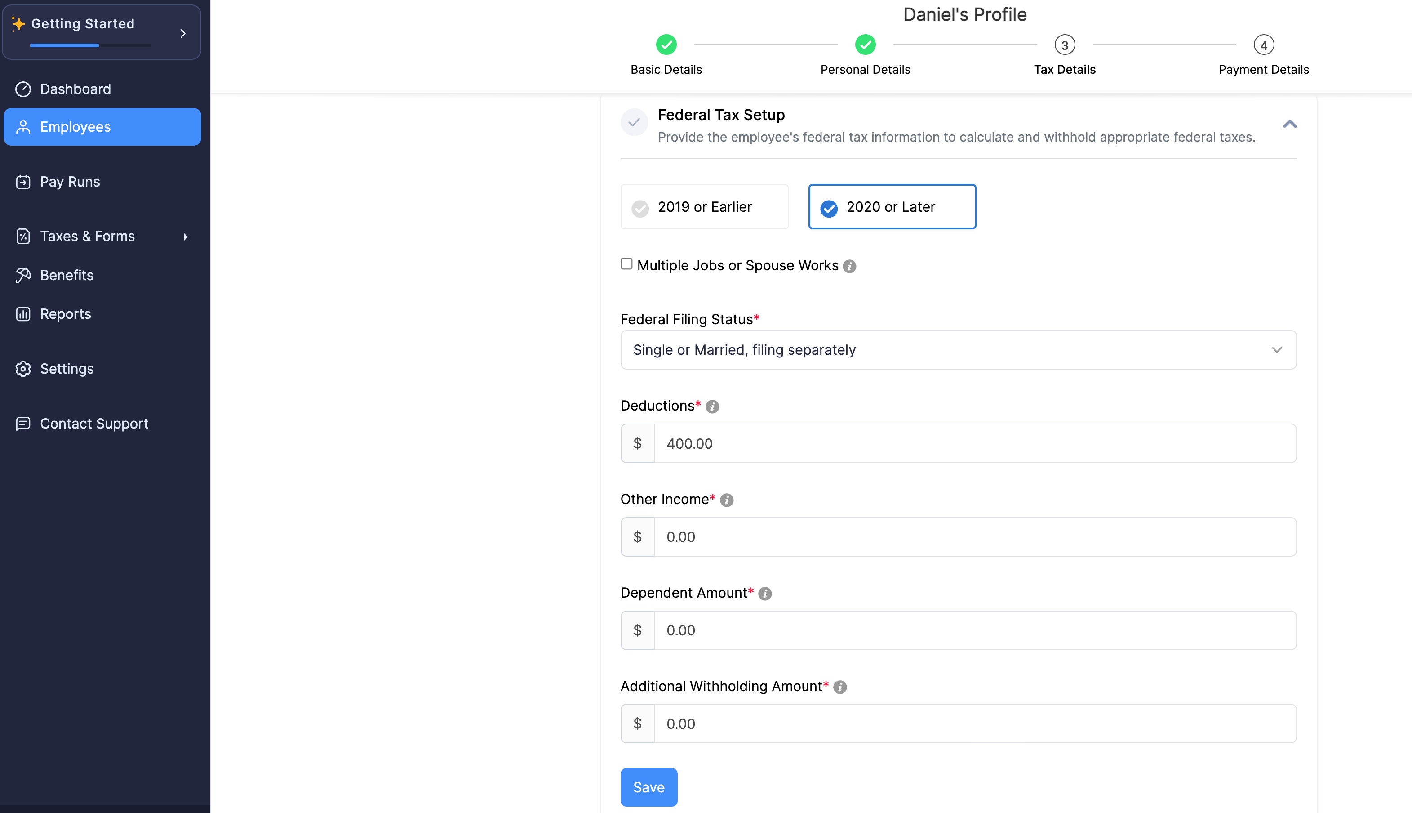The width and height of the screenshot is (1412, 813).
Task: Click the Benefits umbrella icon
Action: point(23,275)
